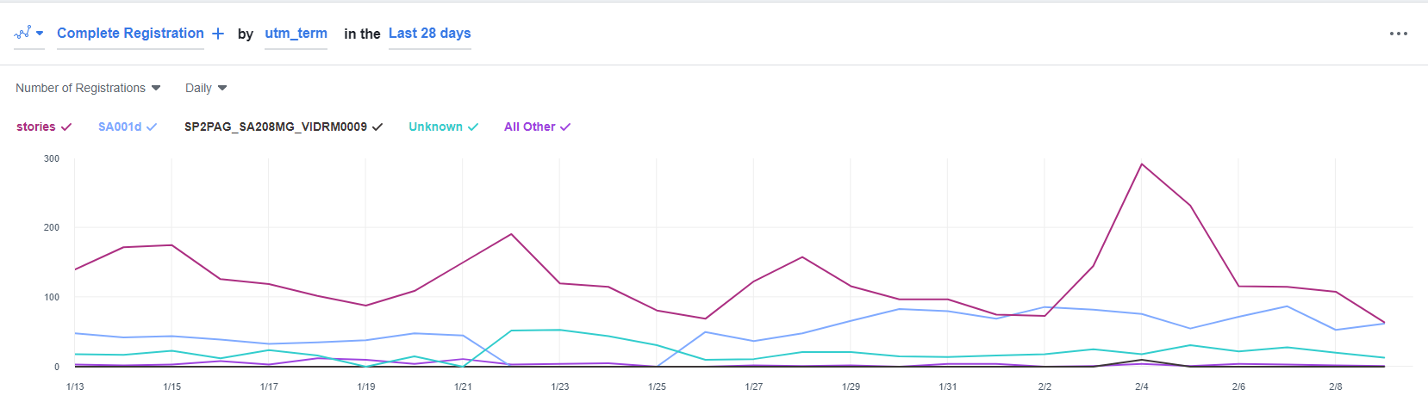Open the Last 28 days date range
The image size is (1428, 408).
click(429, 34)
